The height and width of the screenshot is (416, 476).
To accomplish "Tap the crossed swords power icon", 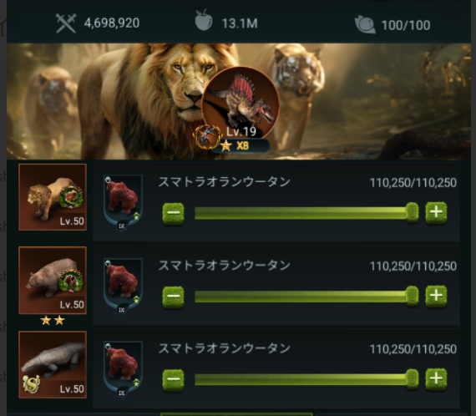I will click(66, 23).
